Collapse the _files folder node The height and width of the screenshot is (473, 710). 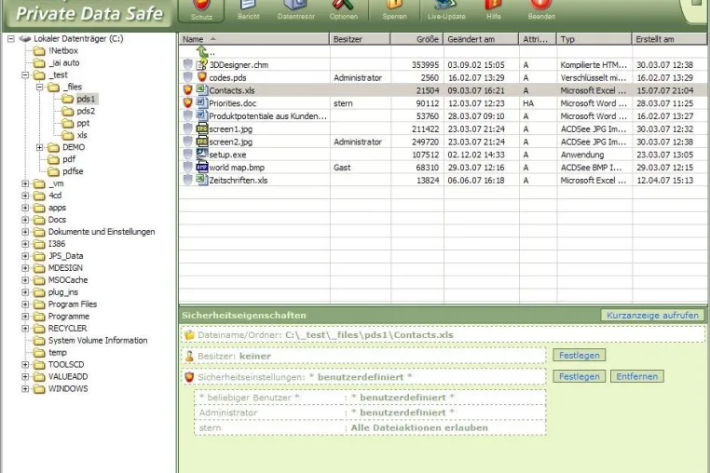click(x=40, y=87)
